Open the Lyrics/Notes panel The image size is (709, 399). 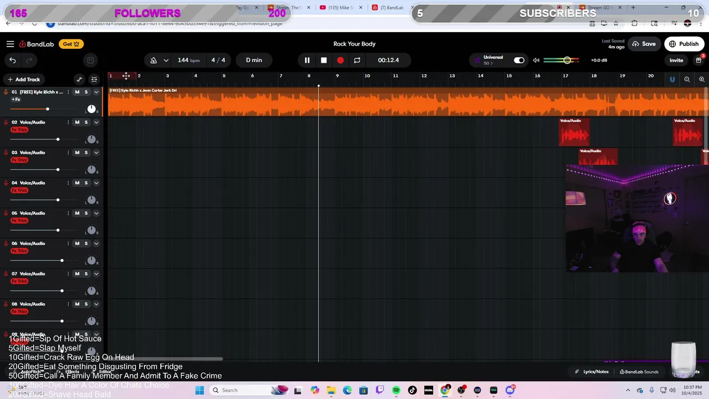pyautogui.click(x=592, y=372)
